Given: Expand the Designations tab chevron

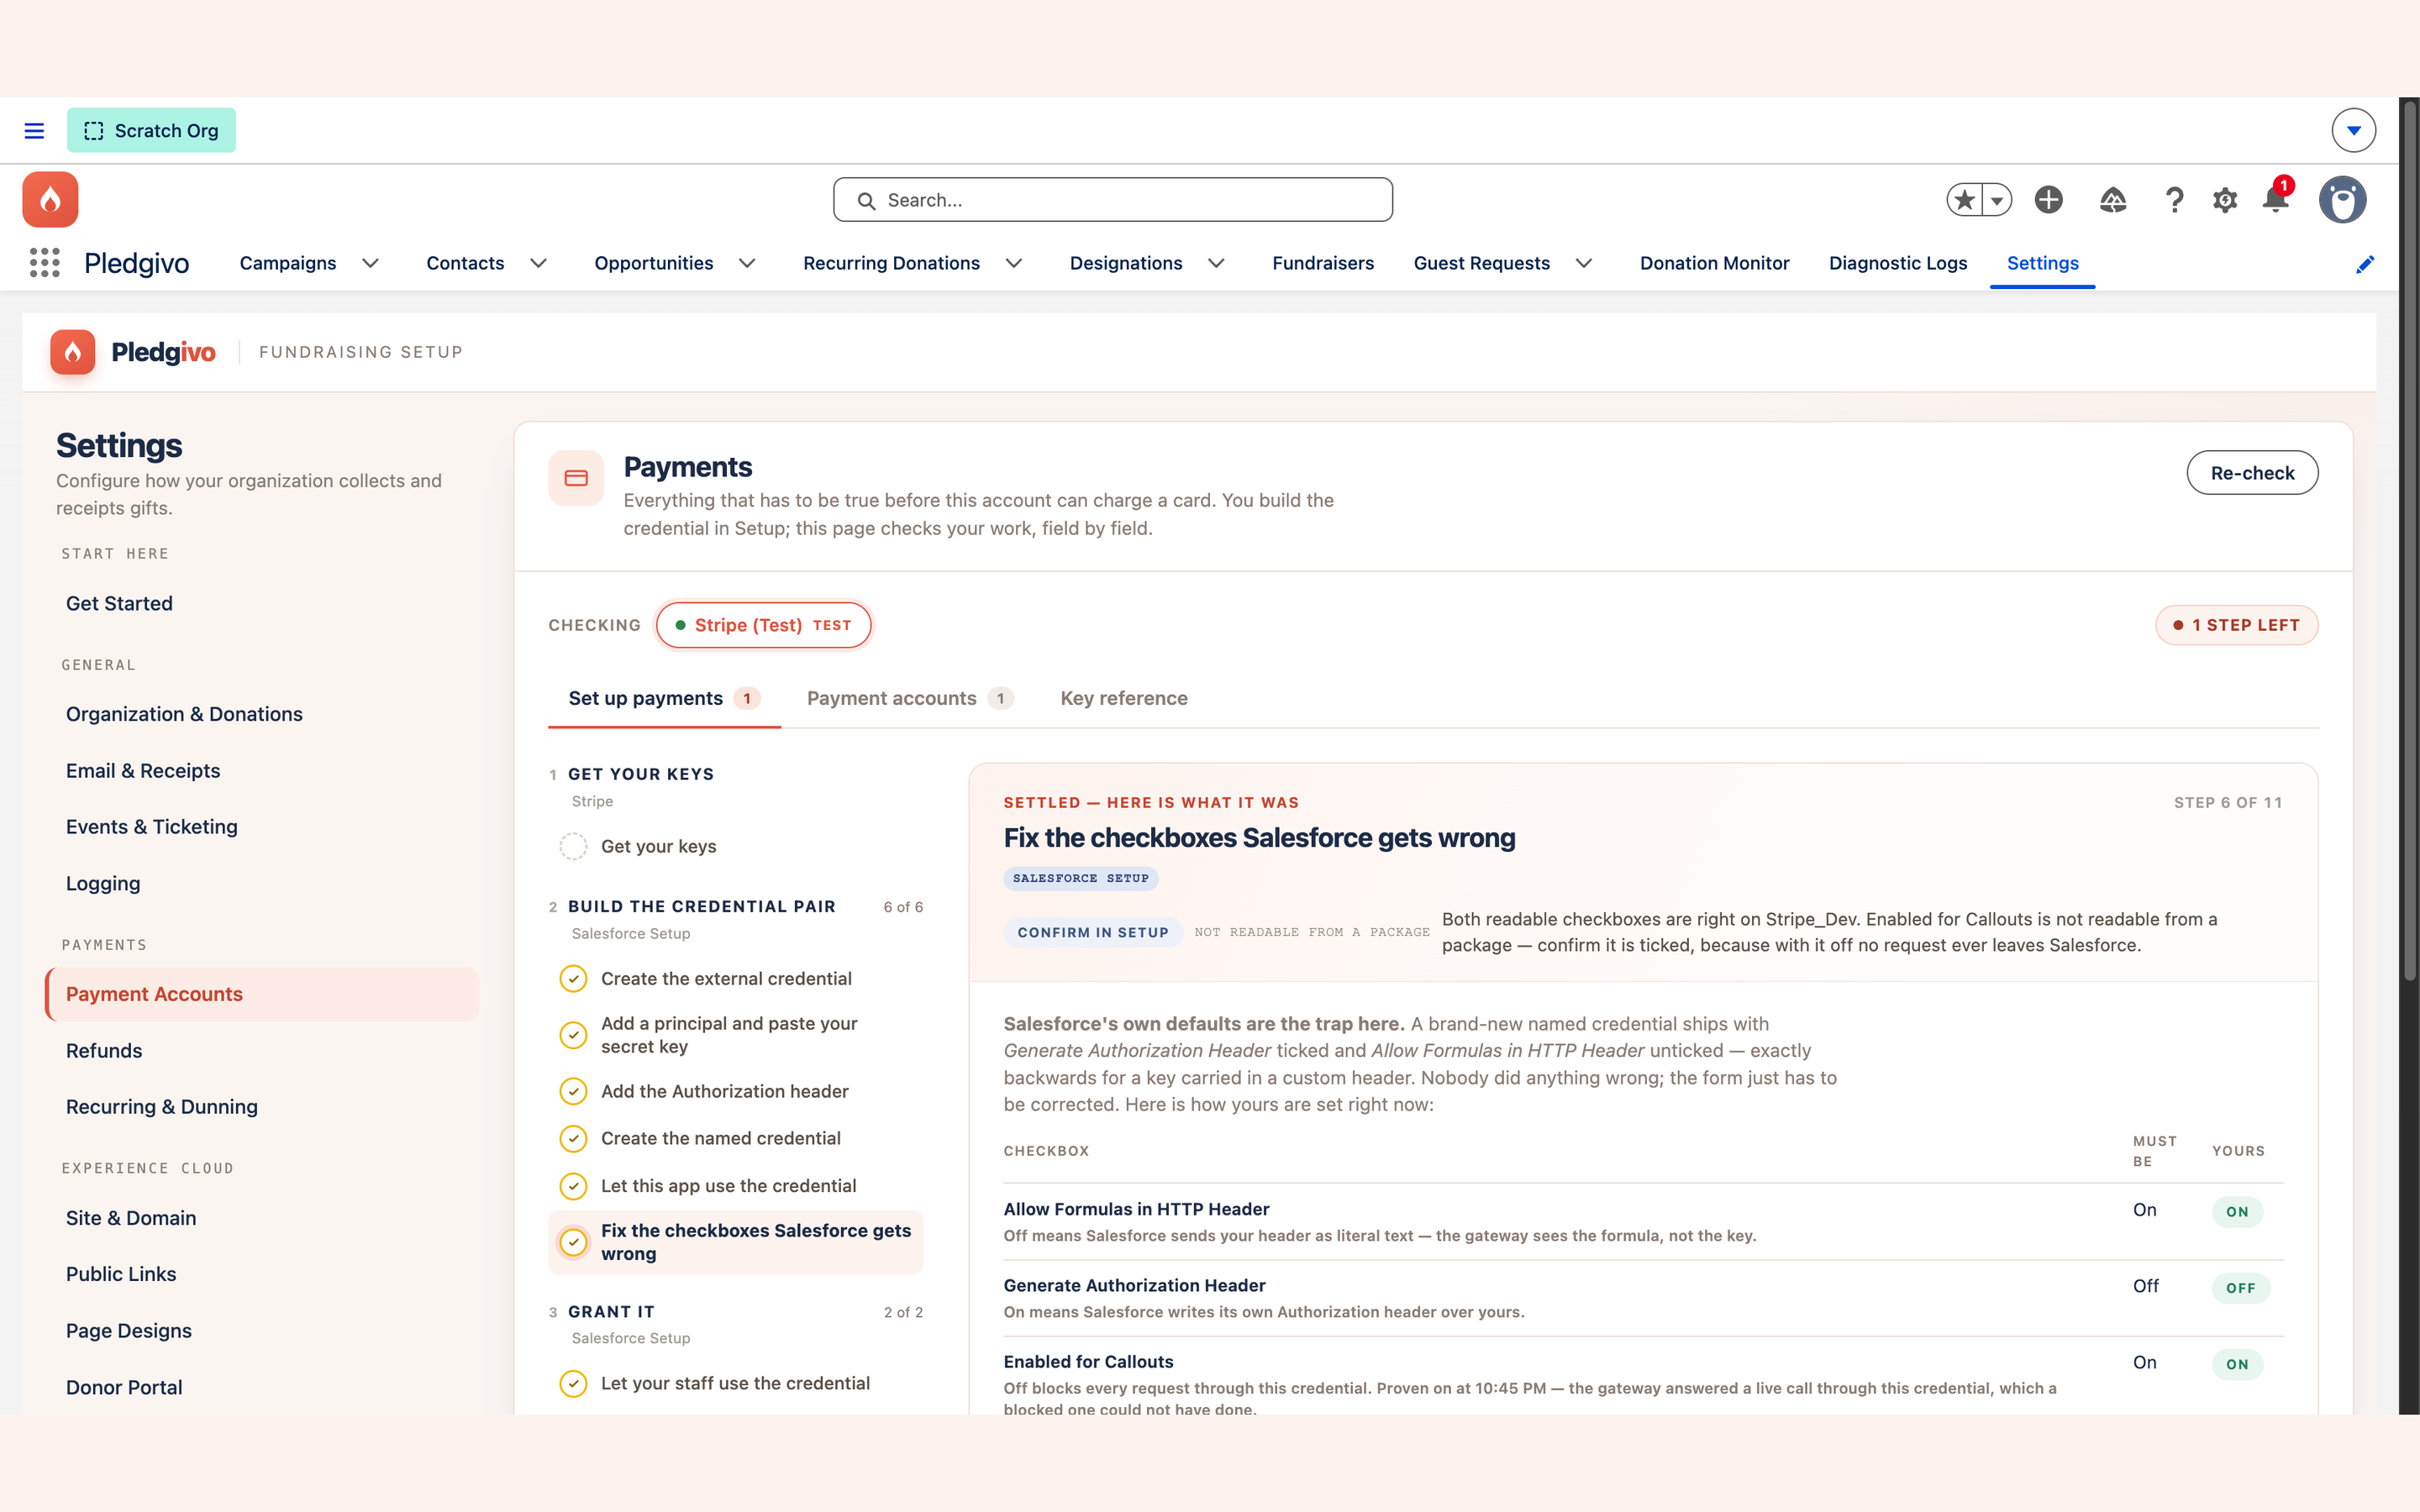Looking at the screenshot, I should [1217, 263].
